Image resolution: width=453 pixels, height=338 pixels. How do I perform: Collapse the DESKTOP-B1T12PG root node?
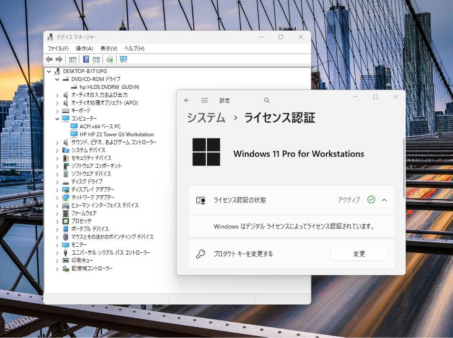coord(49,71)
